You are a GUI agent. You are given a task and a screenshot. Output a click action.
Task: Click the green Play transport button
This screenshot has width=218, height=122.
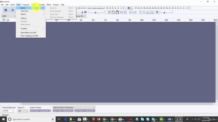(13, 10)
